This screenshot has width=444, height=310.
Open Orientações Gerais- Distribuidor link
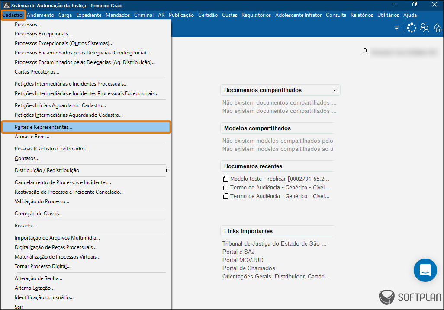point(276,276)
